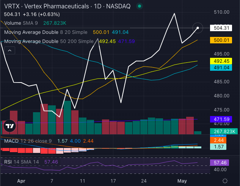This screenshot has height=186, width=240.
Task: Click the 17 date label on the time axis
Action: click(113, 181)
